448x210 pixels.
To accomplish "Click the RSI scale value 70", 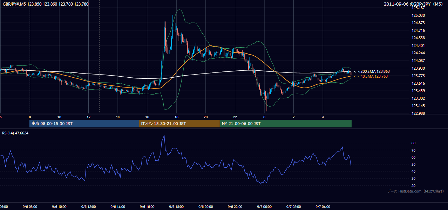I will (413, 150).
